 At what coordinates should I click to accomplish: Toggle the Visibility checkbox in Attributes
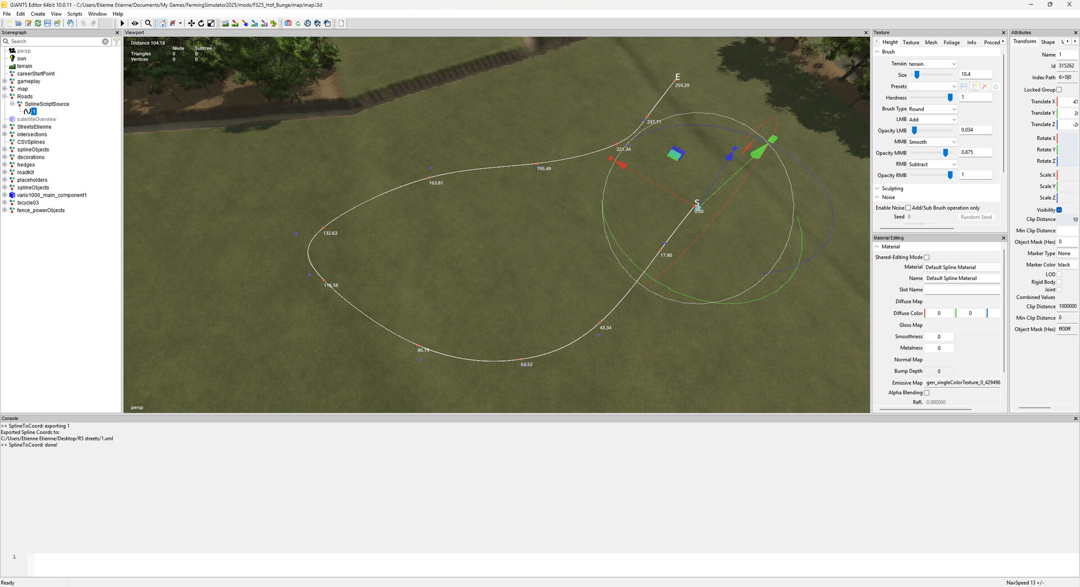(1059, 210)
